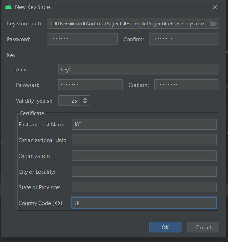The image size is (228, 242).
Task: Dismiss dialog with Cancel button
Action: 203,227
